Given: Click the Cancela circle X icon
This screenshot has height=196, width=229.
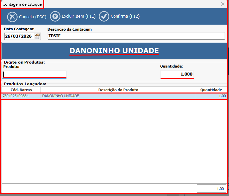Looking at the screenshot, I should click(x=12, y=16).
